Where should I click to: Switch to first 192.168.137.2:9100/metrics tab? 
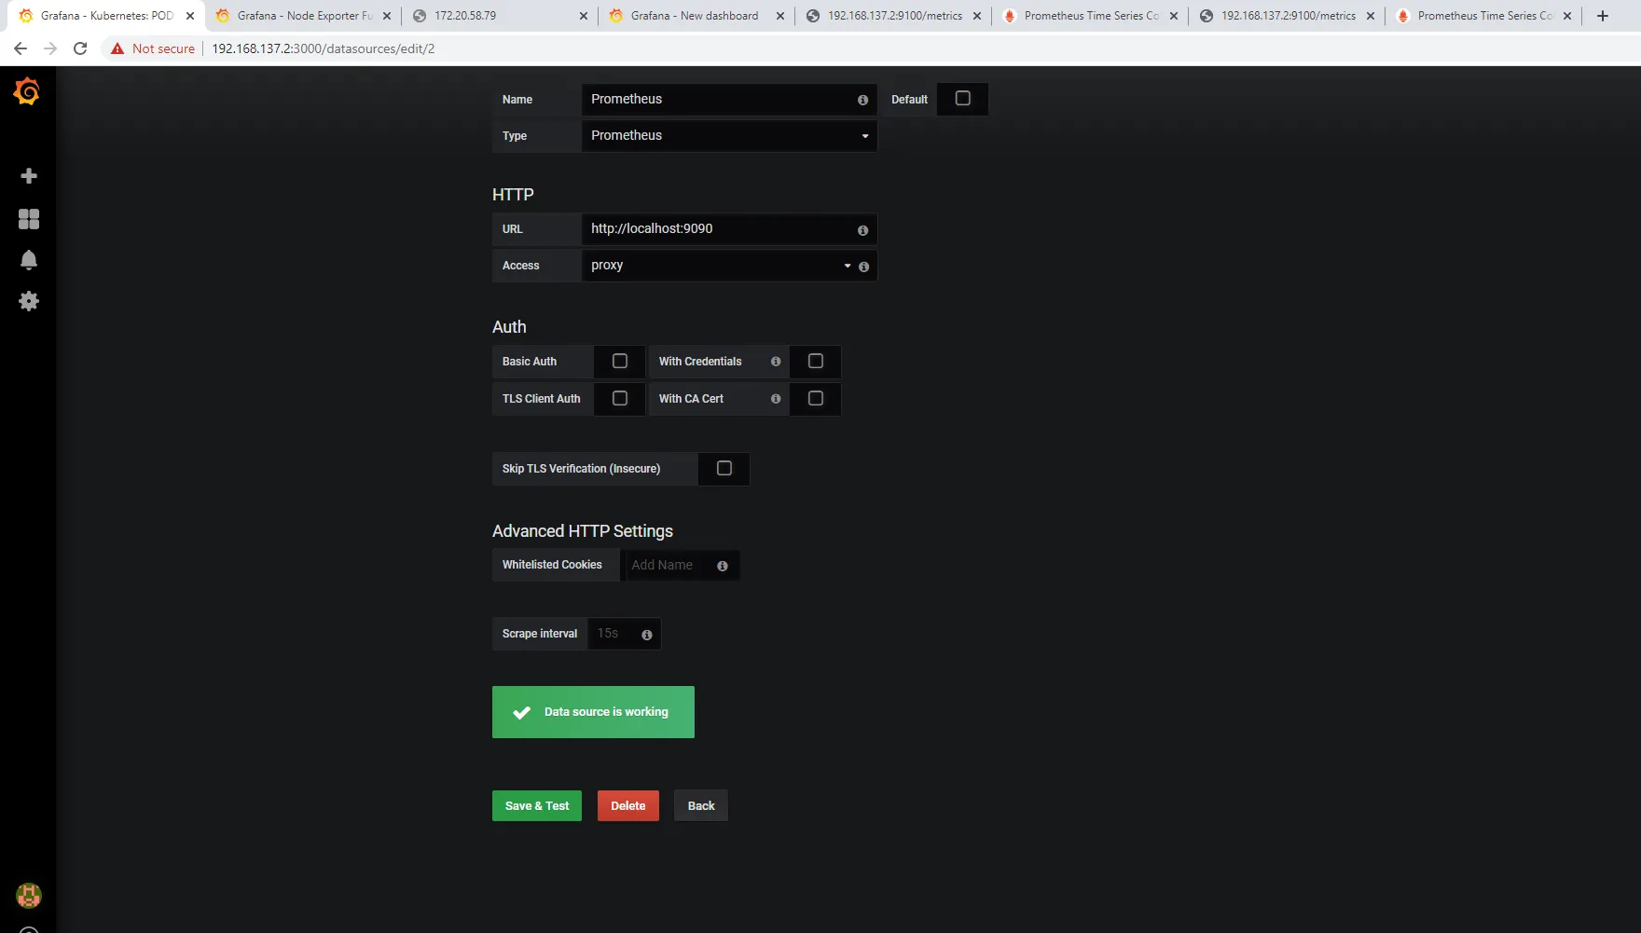click(894, 16)
